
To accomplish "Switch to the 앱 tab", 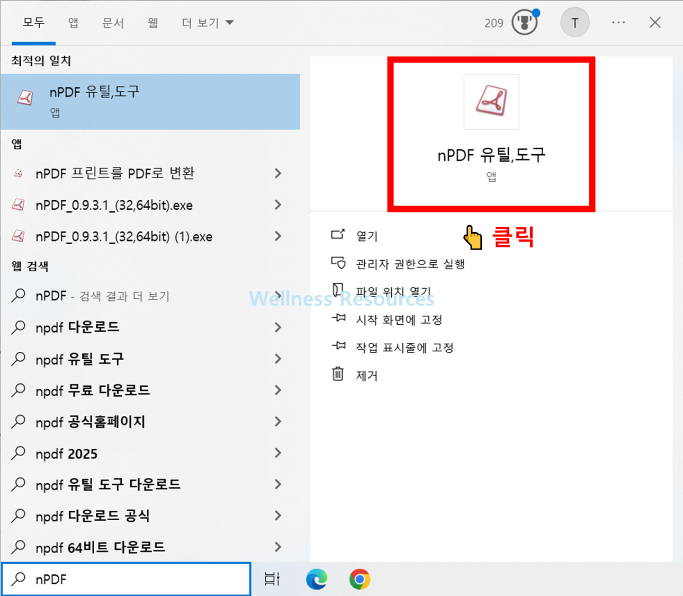I will point(73,23).
